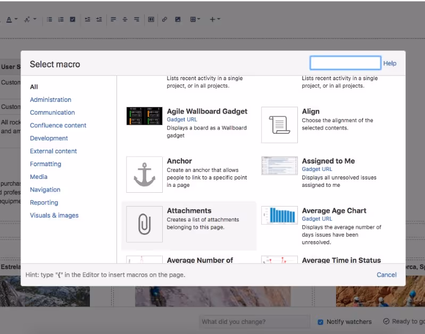The width and height of the screenshot is (425, 334).
Task: Center align text in toolbar
Action: click(125, 19)
